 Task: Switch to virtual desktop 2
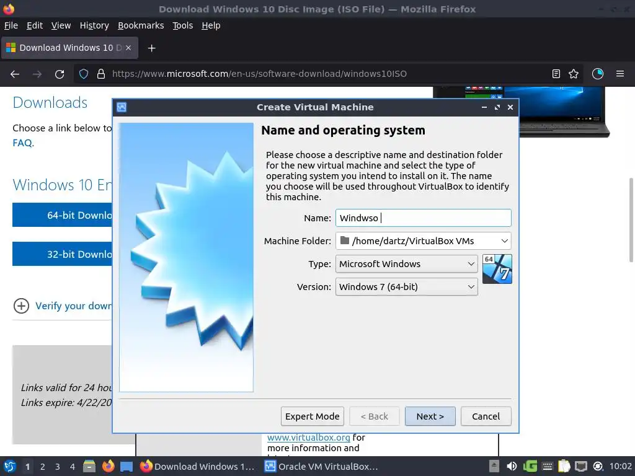[43, 467]
